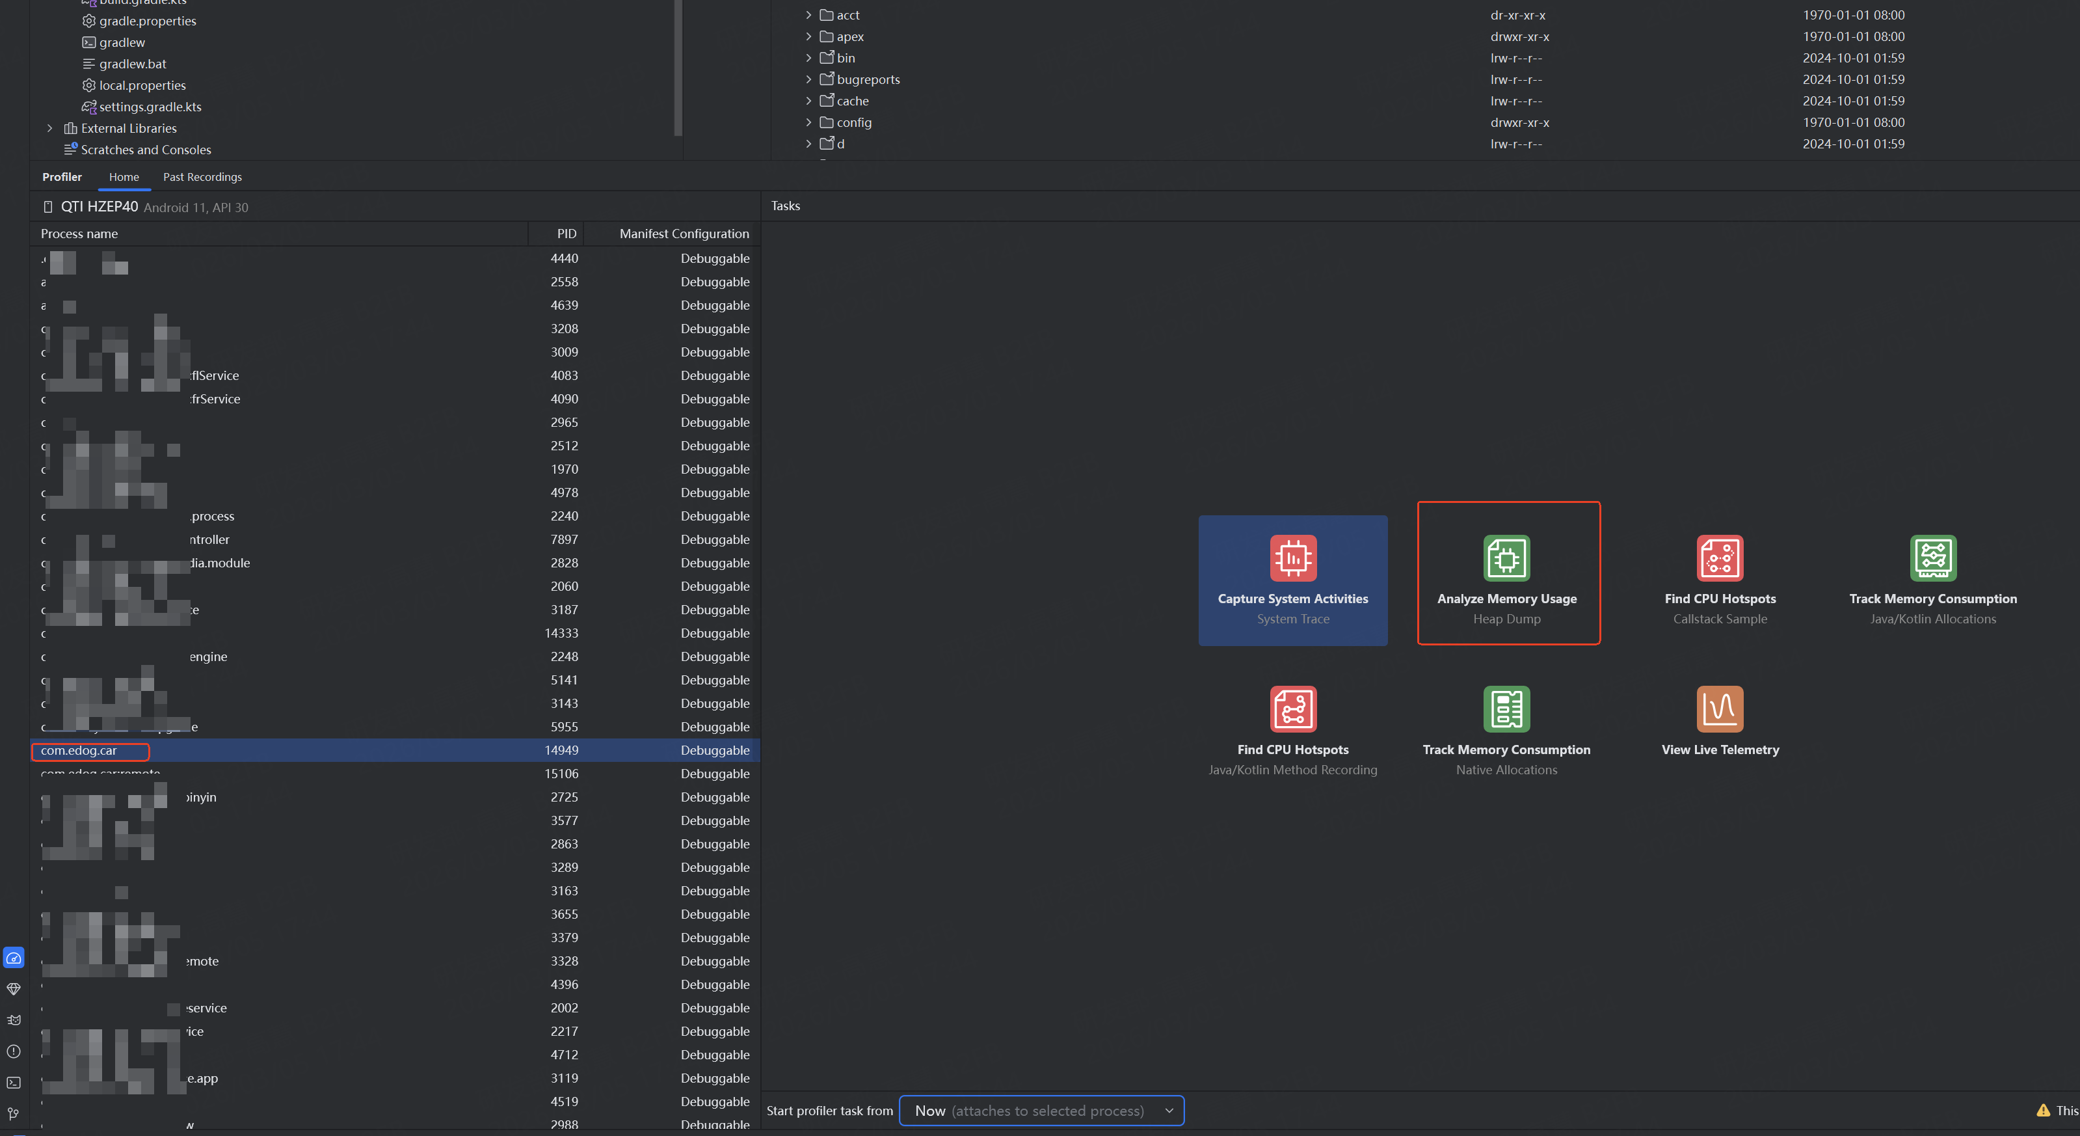Select the process ending in engine
Screen dimensions: 2080x1136
395,656
